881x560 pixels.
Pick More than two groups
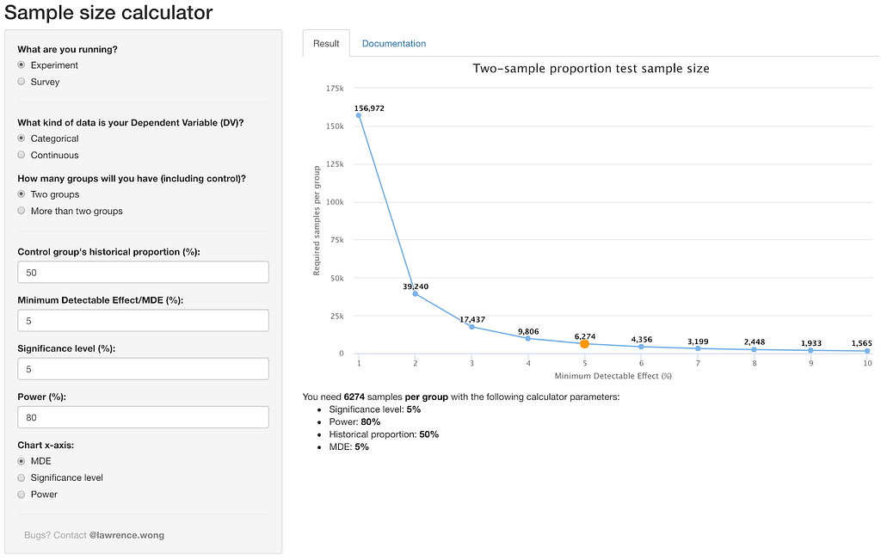click(x=22, y=211)
